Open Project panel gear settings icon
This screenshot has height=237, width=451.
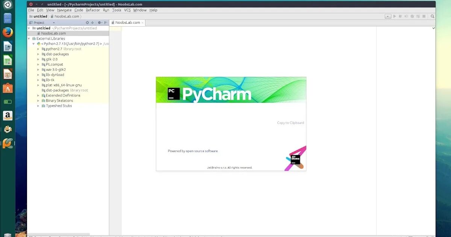[x=100, y=23]
